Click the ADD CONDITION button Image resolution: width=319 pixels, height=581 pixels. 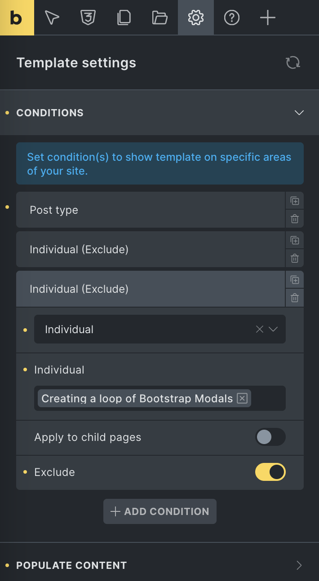(x=159, y=511)
